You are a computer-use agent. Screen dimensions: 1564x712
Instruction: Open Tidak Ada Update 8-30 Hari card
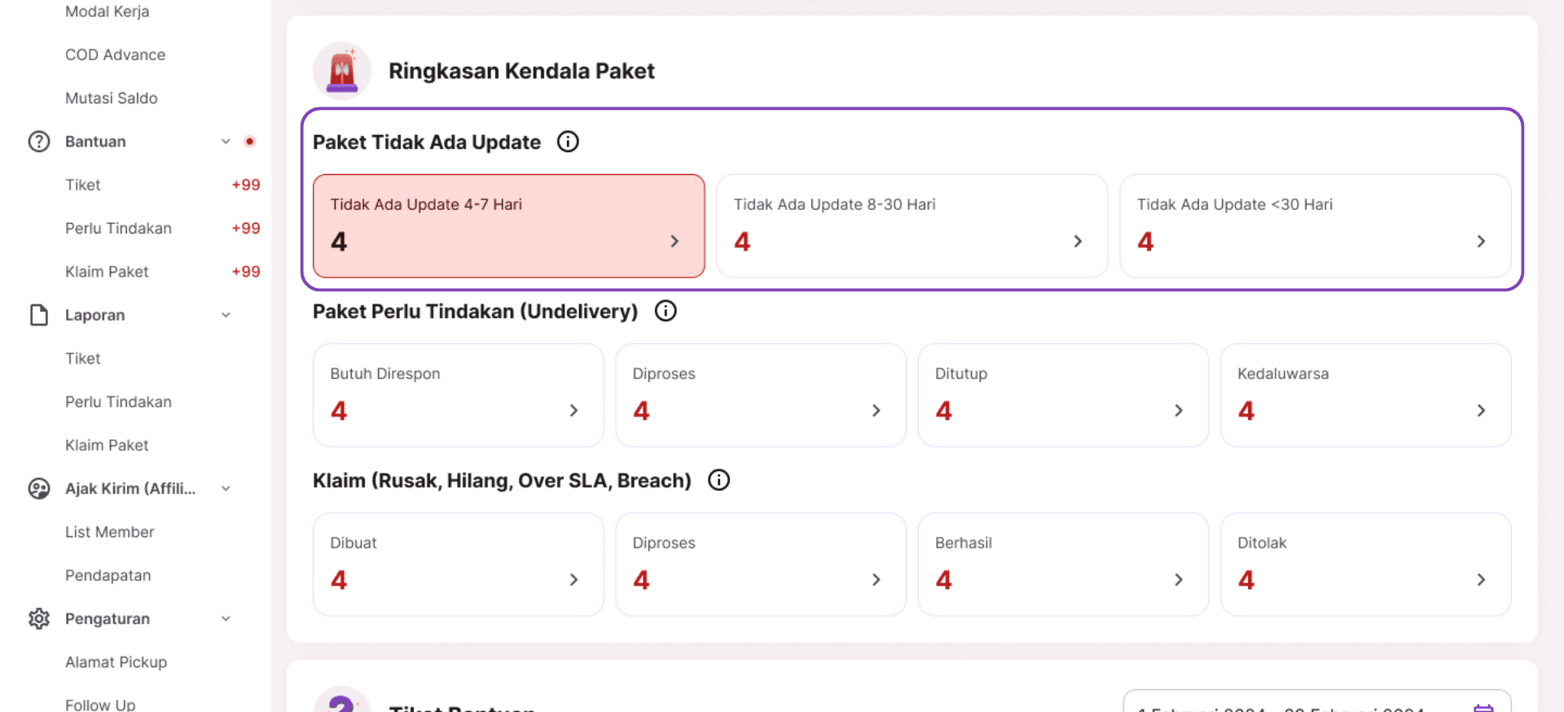point(912,225)
